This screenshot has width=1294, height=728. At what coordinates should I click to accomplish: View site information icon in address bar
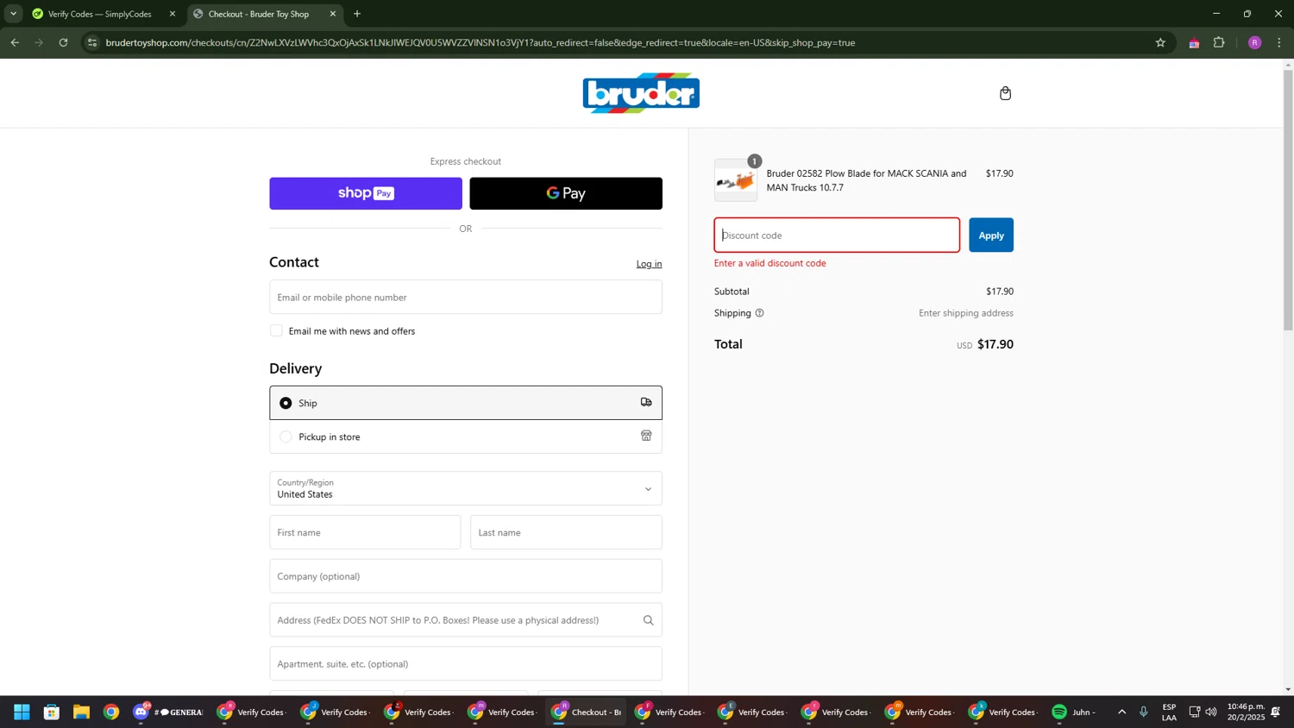pyautogui.click(x=93, y=42)
